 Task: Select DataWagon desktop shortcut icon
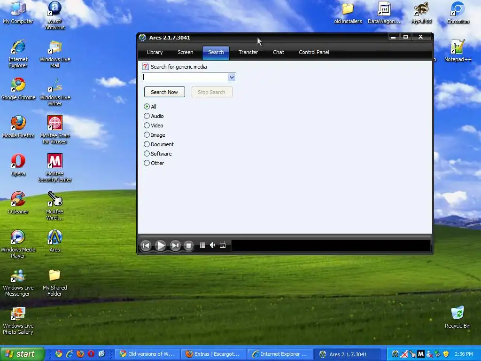[x=384, y=13]
